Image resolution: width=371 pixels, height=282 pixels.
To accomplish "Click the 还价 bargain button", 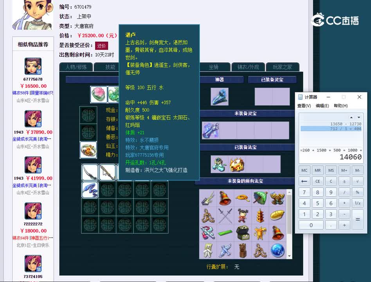I will 101,46.
